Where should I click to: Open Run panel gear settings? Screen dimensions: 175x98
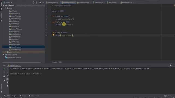pos(171,65)
